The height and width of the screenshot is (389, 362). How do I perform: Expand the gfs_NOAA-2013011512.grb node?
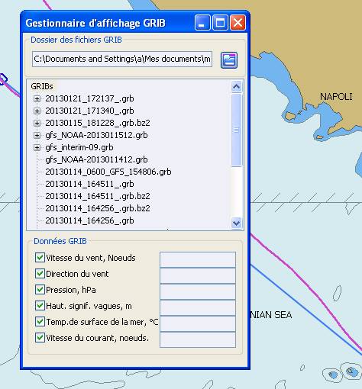[x=37, y=135]
